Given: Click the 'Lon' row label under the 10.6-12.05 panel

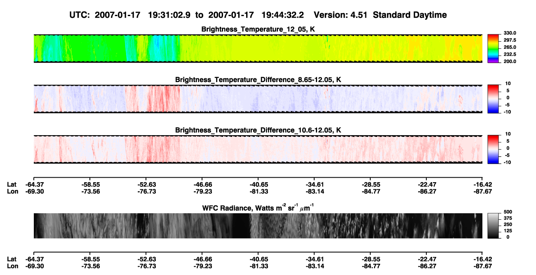Looking at the screenshot, I should coord(12,191).
